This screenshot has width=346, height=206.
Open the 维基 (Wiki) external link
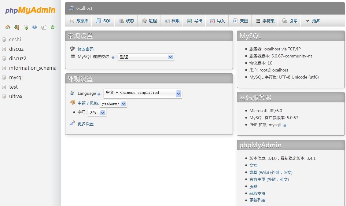271,172
